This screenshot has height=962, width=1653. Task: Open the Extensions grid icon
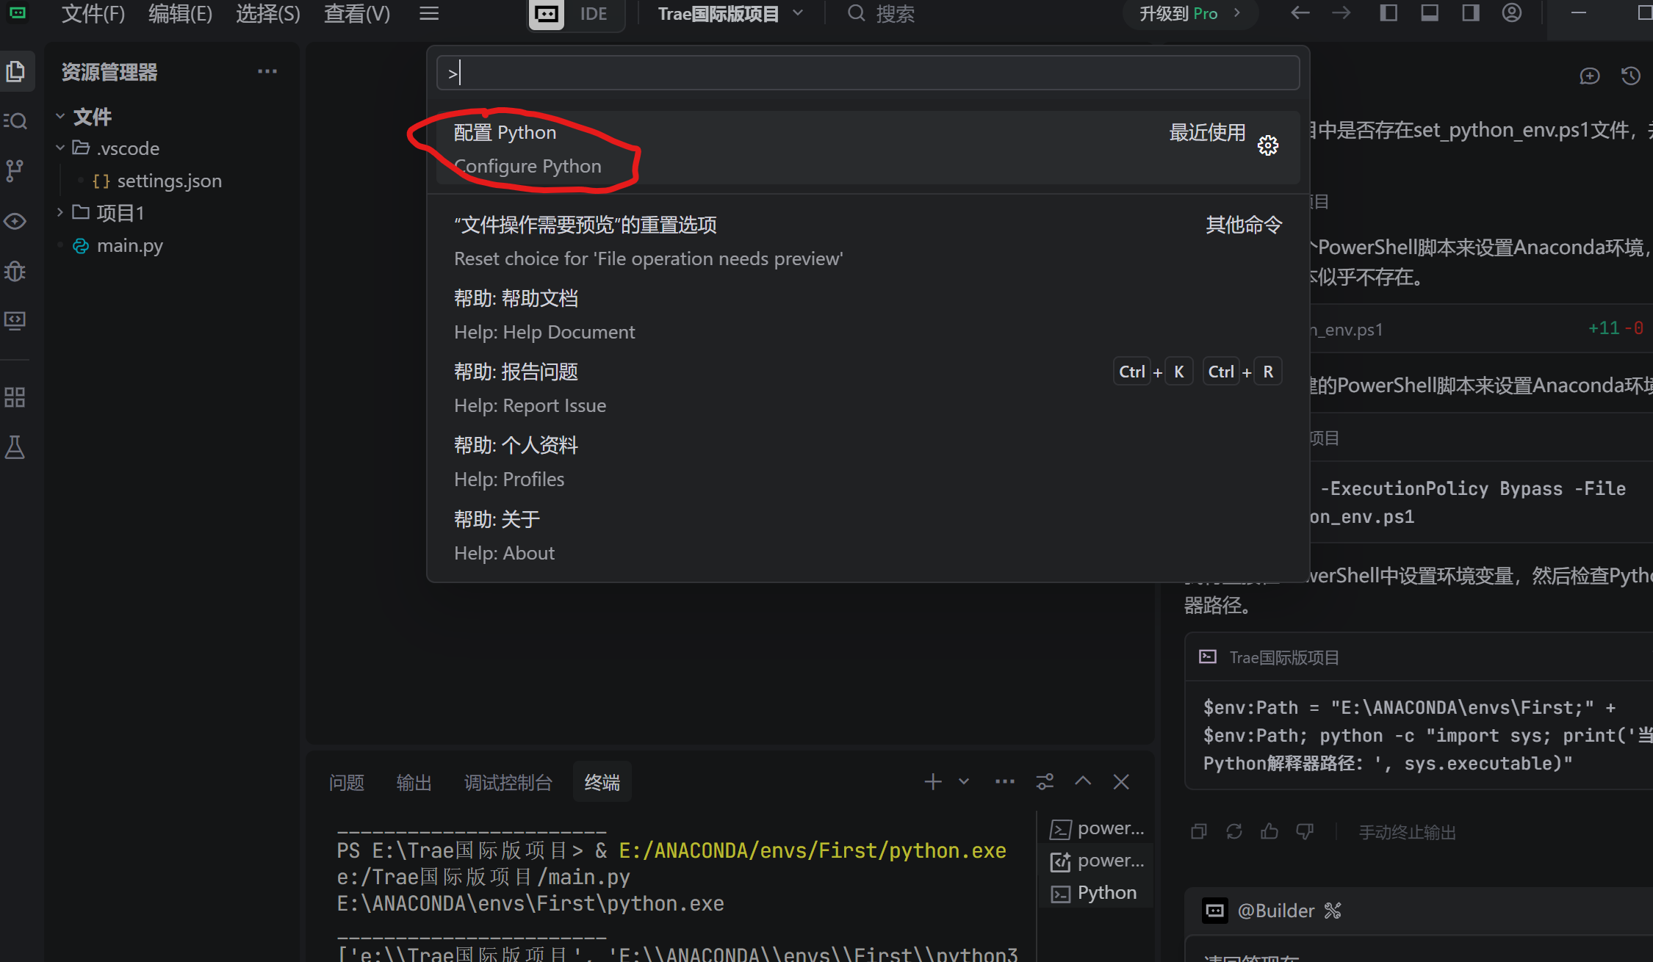(15, 397)
